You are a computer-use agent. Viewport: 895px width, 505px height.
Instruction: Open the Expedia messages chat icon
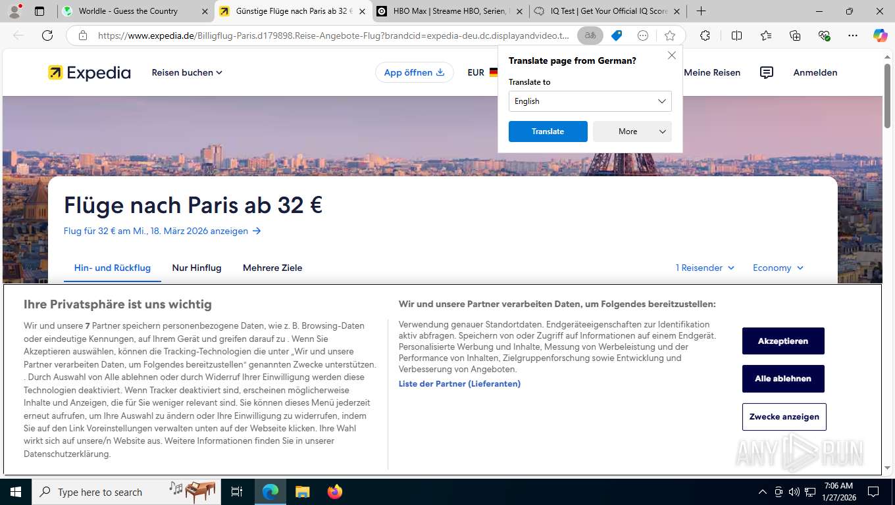(767, 72)
